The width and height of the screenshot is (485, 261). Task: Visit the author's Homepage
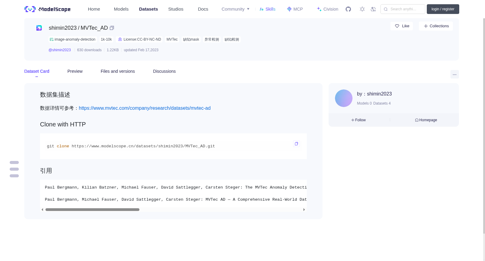pyautogui.click(x=426, y=120)
